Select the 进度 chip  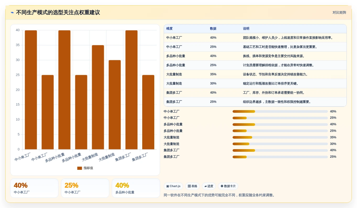point(209,186)
